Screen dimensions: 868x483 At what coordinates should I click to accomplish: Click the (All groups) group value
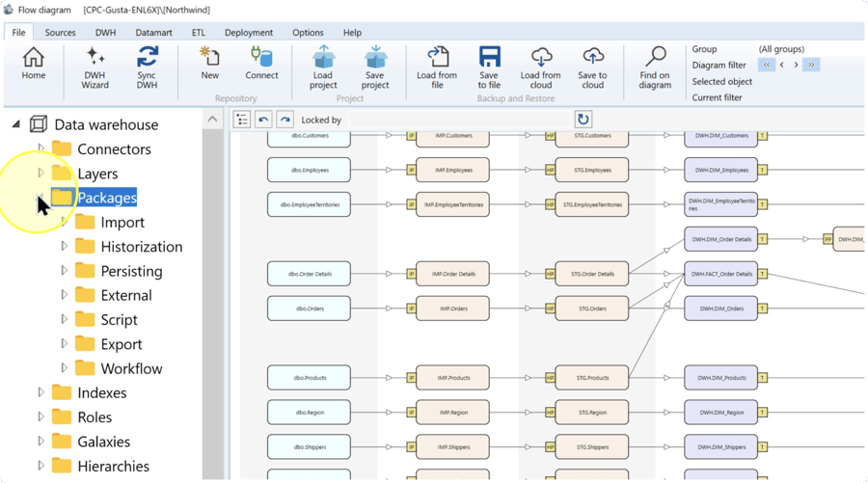(x=781, y=49)
